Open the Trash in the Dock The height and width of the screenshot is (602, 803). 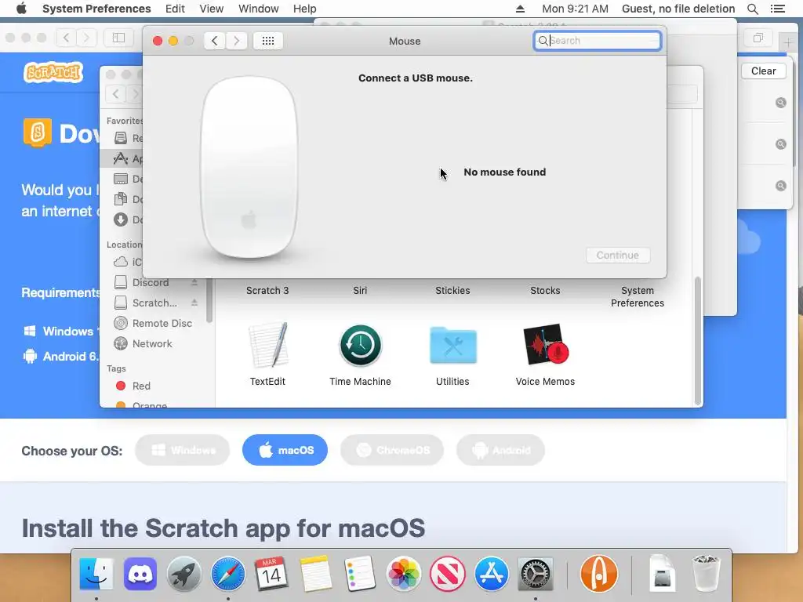click(706, 573)
